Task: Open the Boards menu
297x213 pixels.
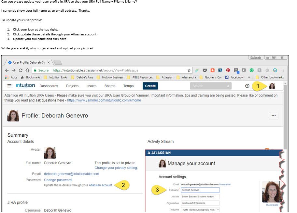Action: click(x=110, y=86)
